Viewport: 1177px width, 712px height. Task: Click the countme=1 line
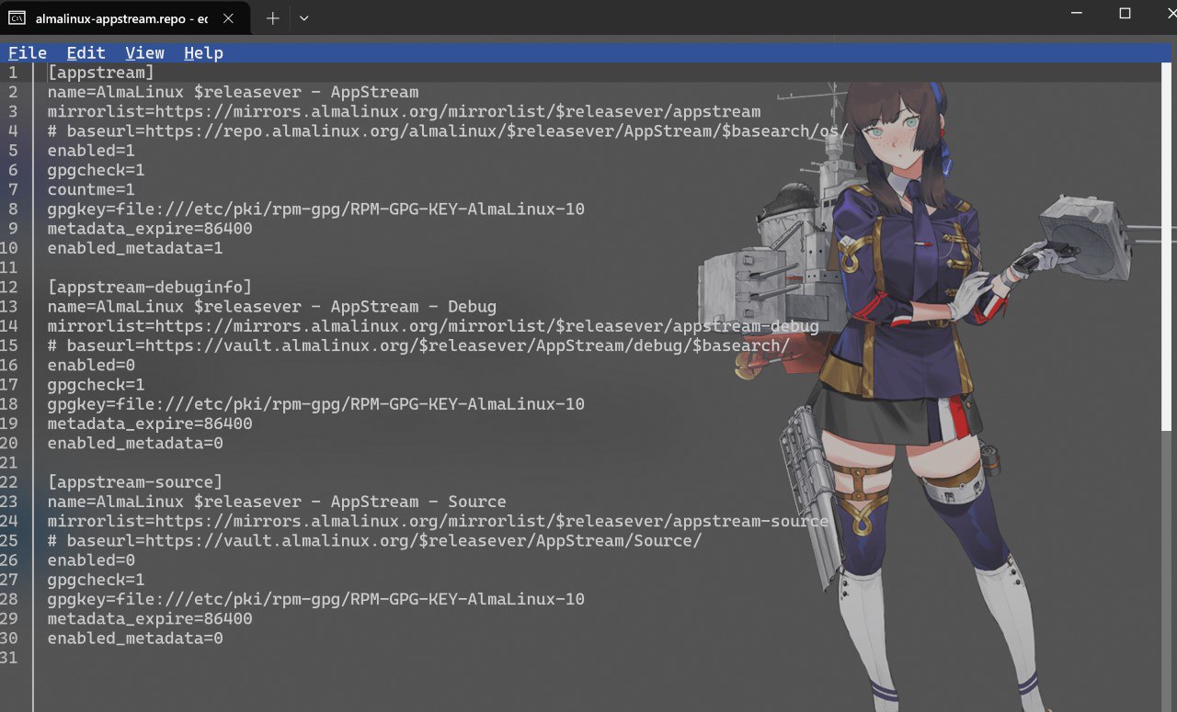(91, 190)
